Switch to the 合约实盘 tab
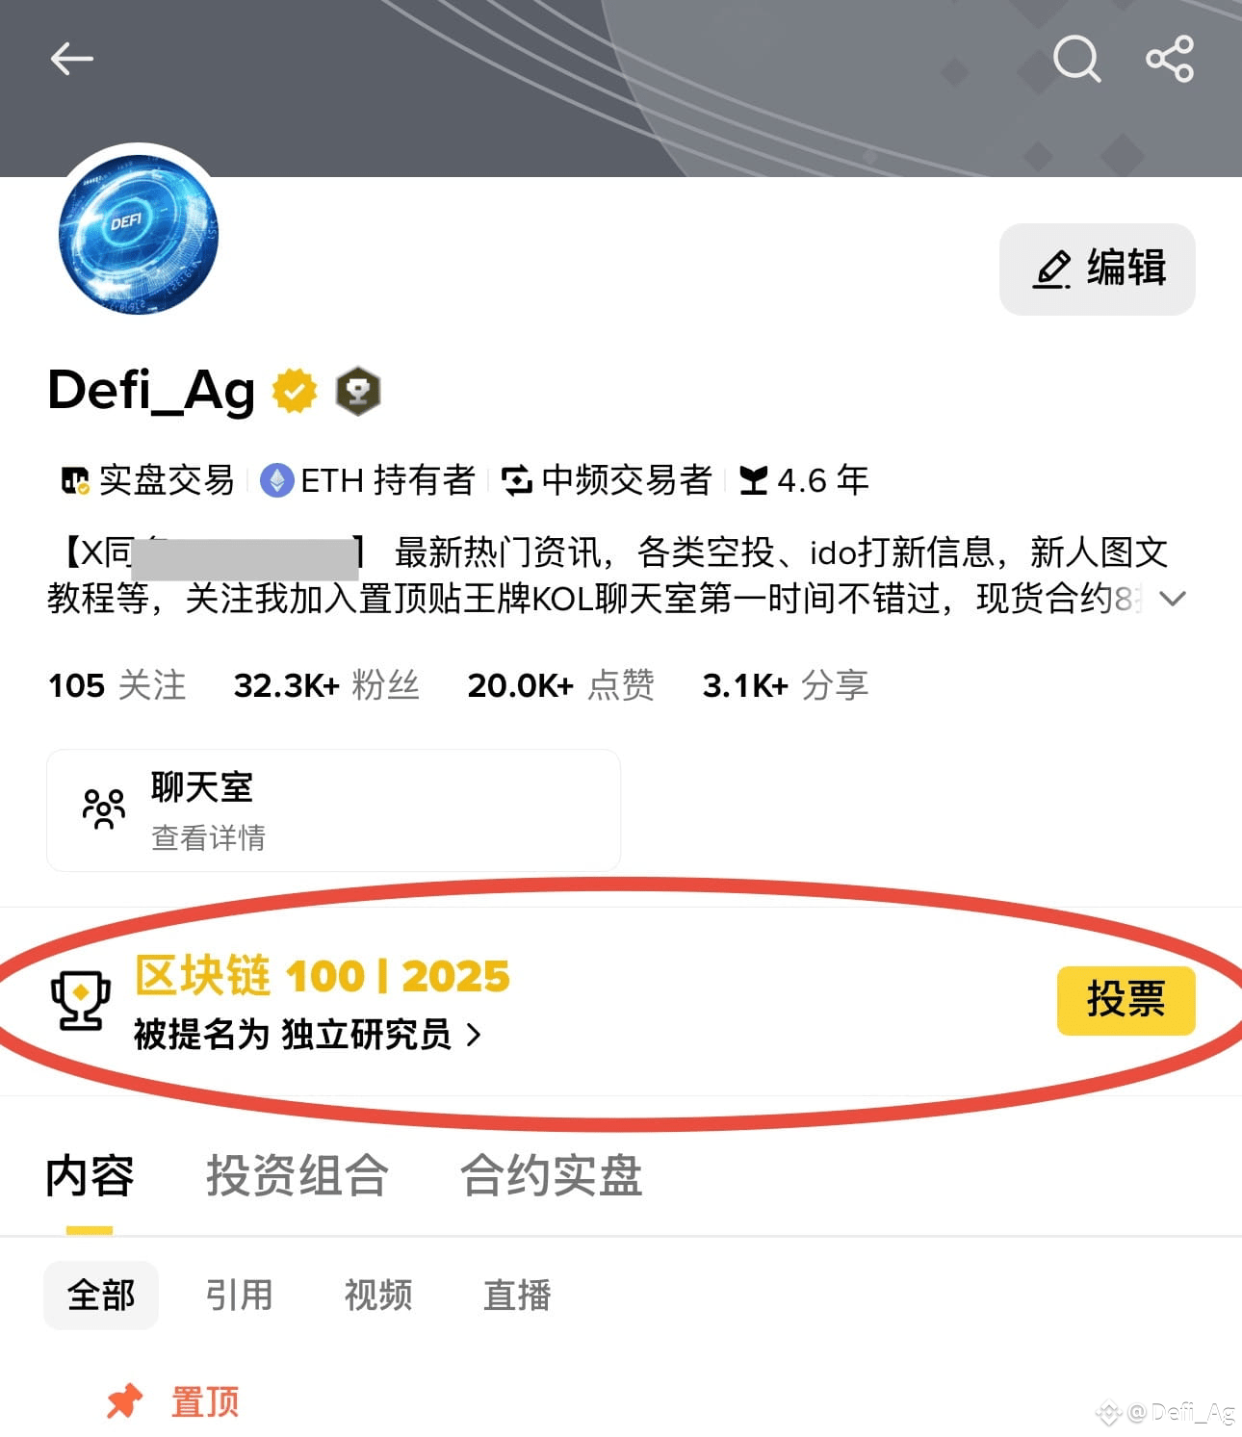The width and height of the screenshot is (1242, 1437). (x=551, y=1176)
